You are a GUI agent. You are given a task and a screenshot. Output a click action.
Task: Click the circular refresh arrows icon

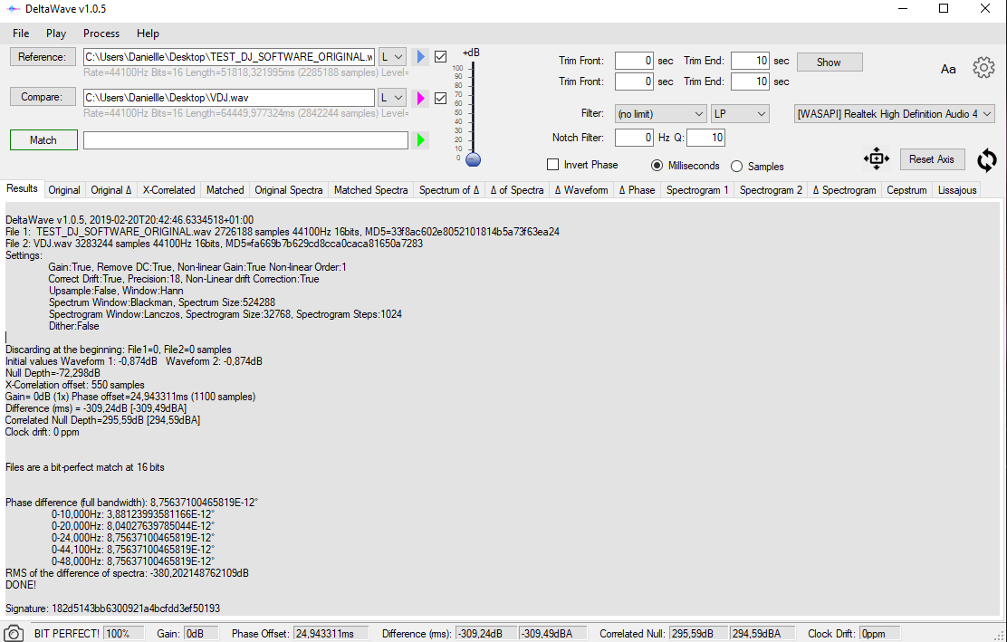(986, 160)
